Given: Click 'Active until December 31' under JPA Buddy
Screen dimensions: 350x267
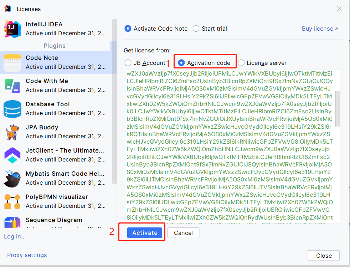Looking at the screenshot, I should point(66,136).
